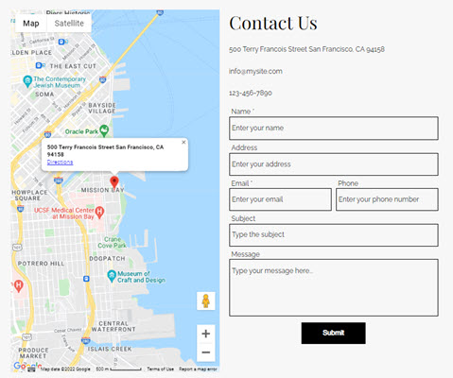Switch the map to Map view
Screen dimensions: 453x378
[31, 24]
